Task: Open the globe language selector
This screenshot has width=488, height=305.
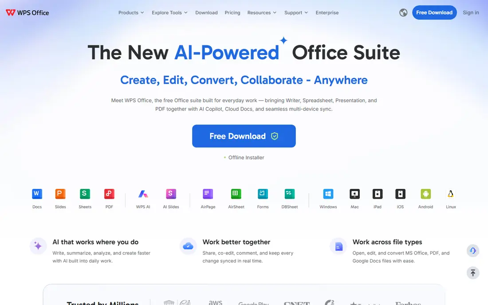Action: click(403, 13)
